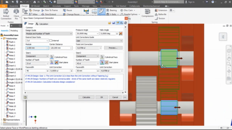
Task: Open the Extension spring tool
Action: pyautogui.click(x=161, y=10)
